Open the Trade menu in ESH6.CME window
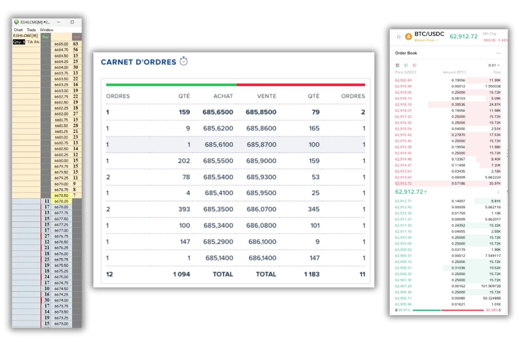This screenshot has height=346, width=519. pos(32,30)
